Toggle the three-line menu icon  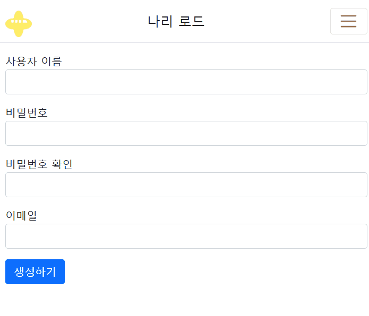(x=348, y=21)
